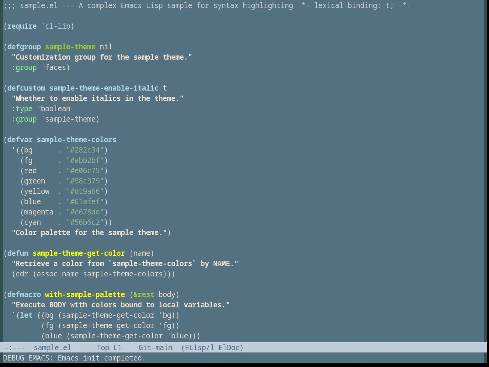
Task: Click the (name) argument list
Action: 142,253
